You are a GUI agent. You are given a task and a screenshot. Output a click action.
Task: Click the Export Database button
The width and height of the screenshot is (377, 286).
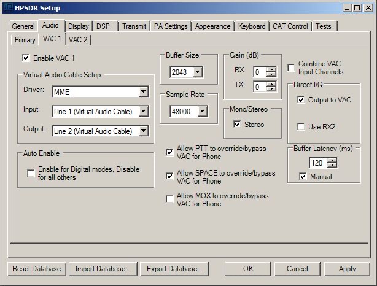click(174, 269)
